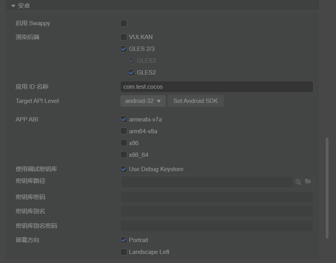The width and height of the screenshot is (336, 263).
Task: Uncheck the GLES 2/3 option
Action: coord(124,49)
